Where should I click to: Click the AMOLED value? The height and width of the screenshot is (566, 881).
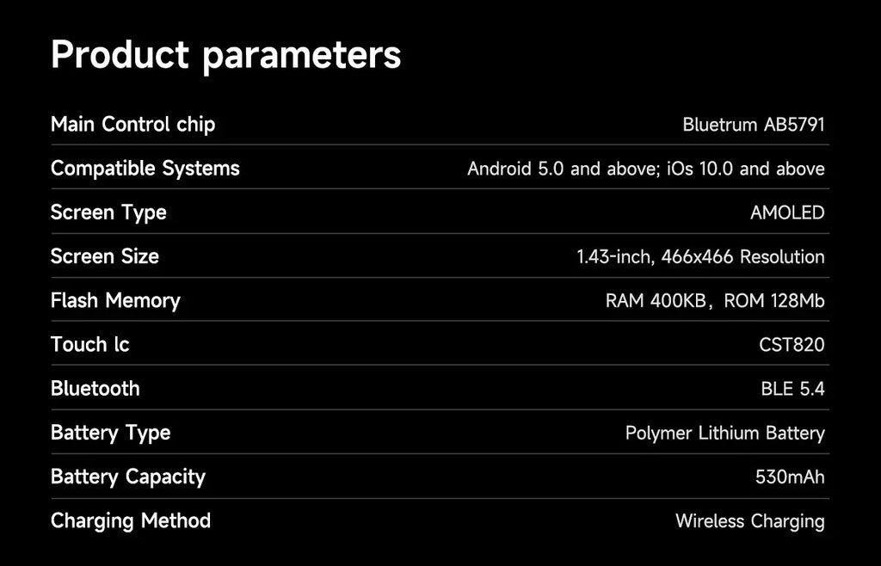click(x=787, y=212)
